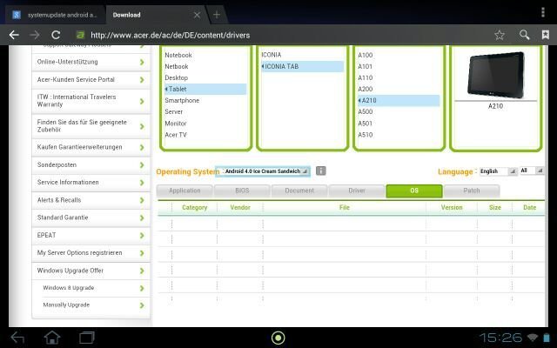Open the browser overflow menu dots
Viewport: 557px width, 348px height.
543,12
